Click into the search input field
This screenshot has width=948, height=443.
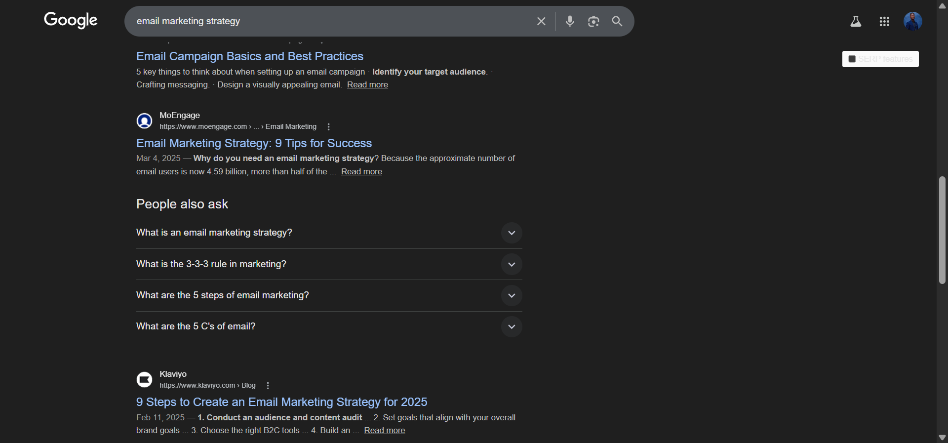pyautogui.click(x=326, y=21)
